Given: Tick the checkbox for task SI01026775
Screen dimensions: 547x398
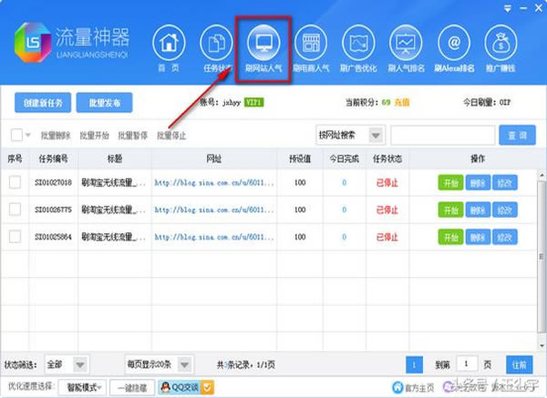Looking at the screenshot, I should pos(15,210).
